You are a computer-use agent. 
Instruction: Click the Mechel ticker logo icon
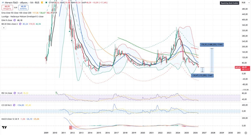(x=3, y=3)
